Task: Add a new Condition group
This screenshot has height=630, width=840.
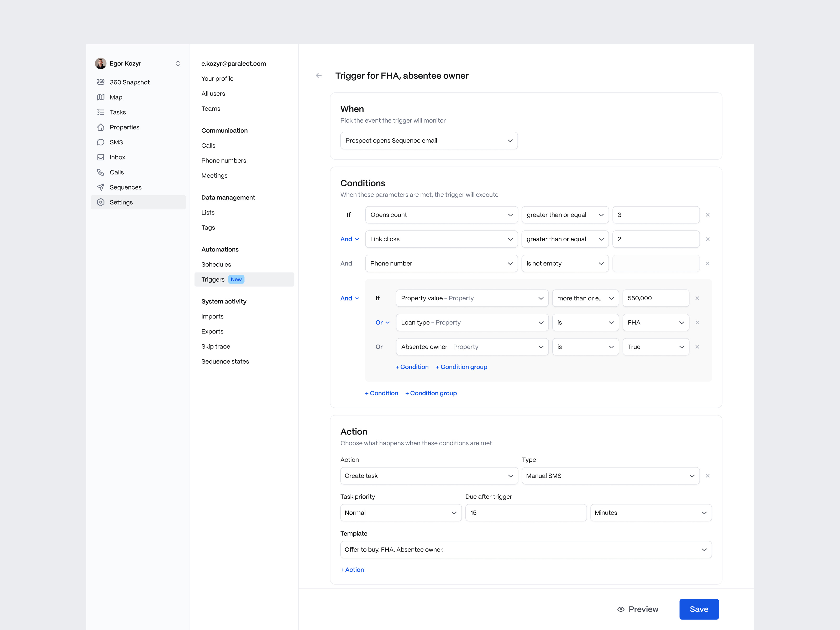Action: (x=431, y=393)
